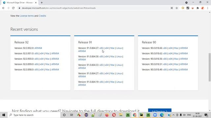Download Linux for version 91.0.864.27
Viewport: 211px width, 118px height.
[x=119, y=73]
